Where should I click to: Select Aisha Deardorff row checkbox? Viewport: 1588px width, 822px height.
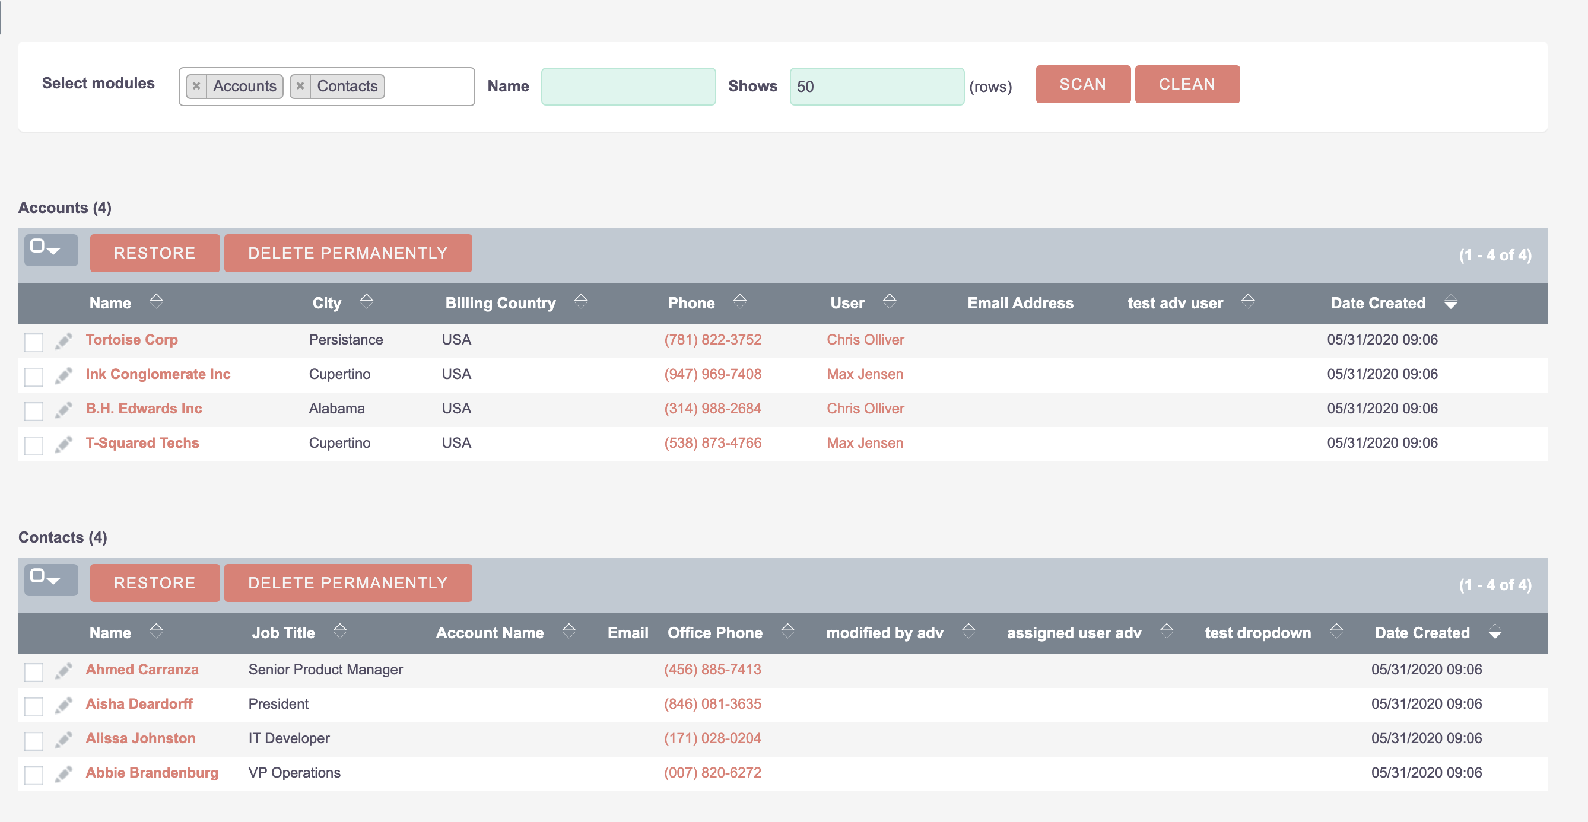(x=34, y=706)
